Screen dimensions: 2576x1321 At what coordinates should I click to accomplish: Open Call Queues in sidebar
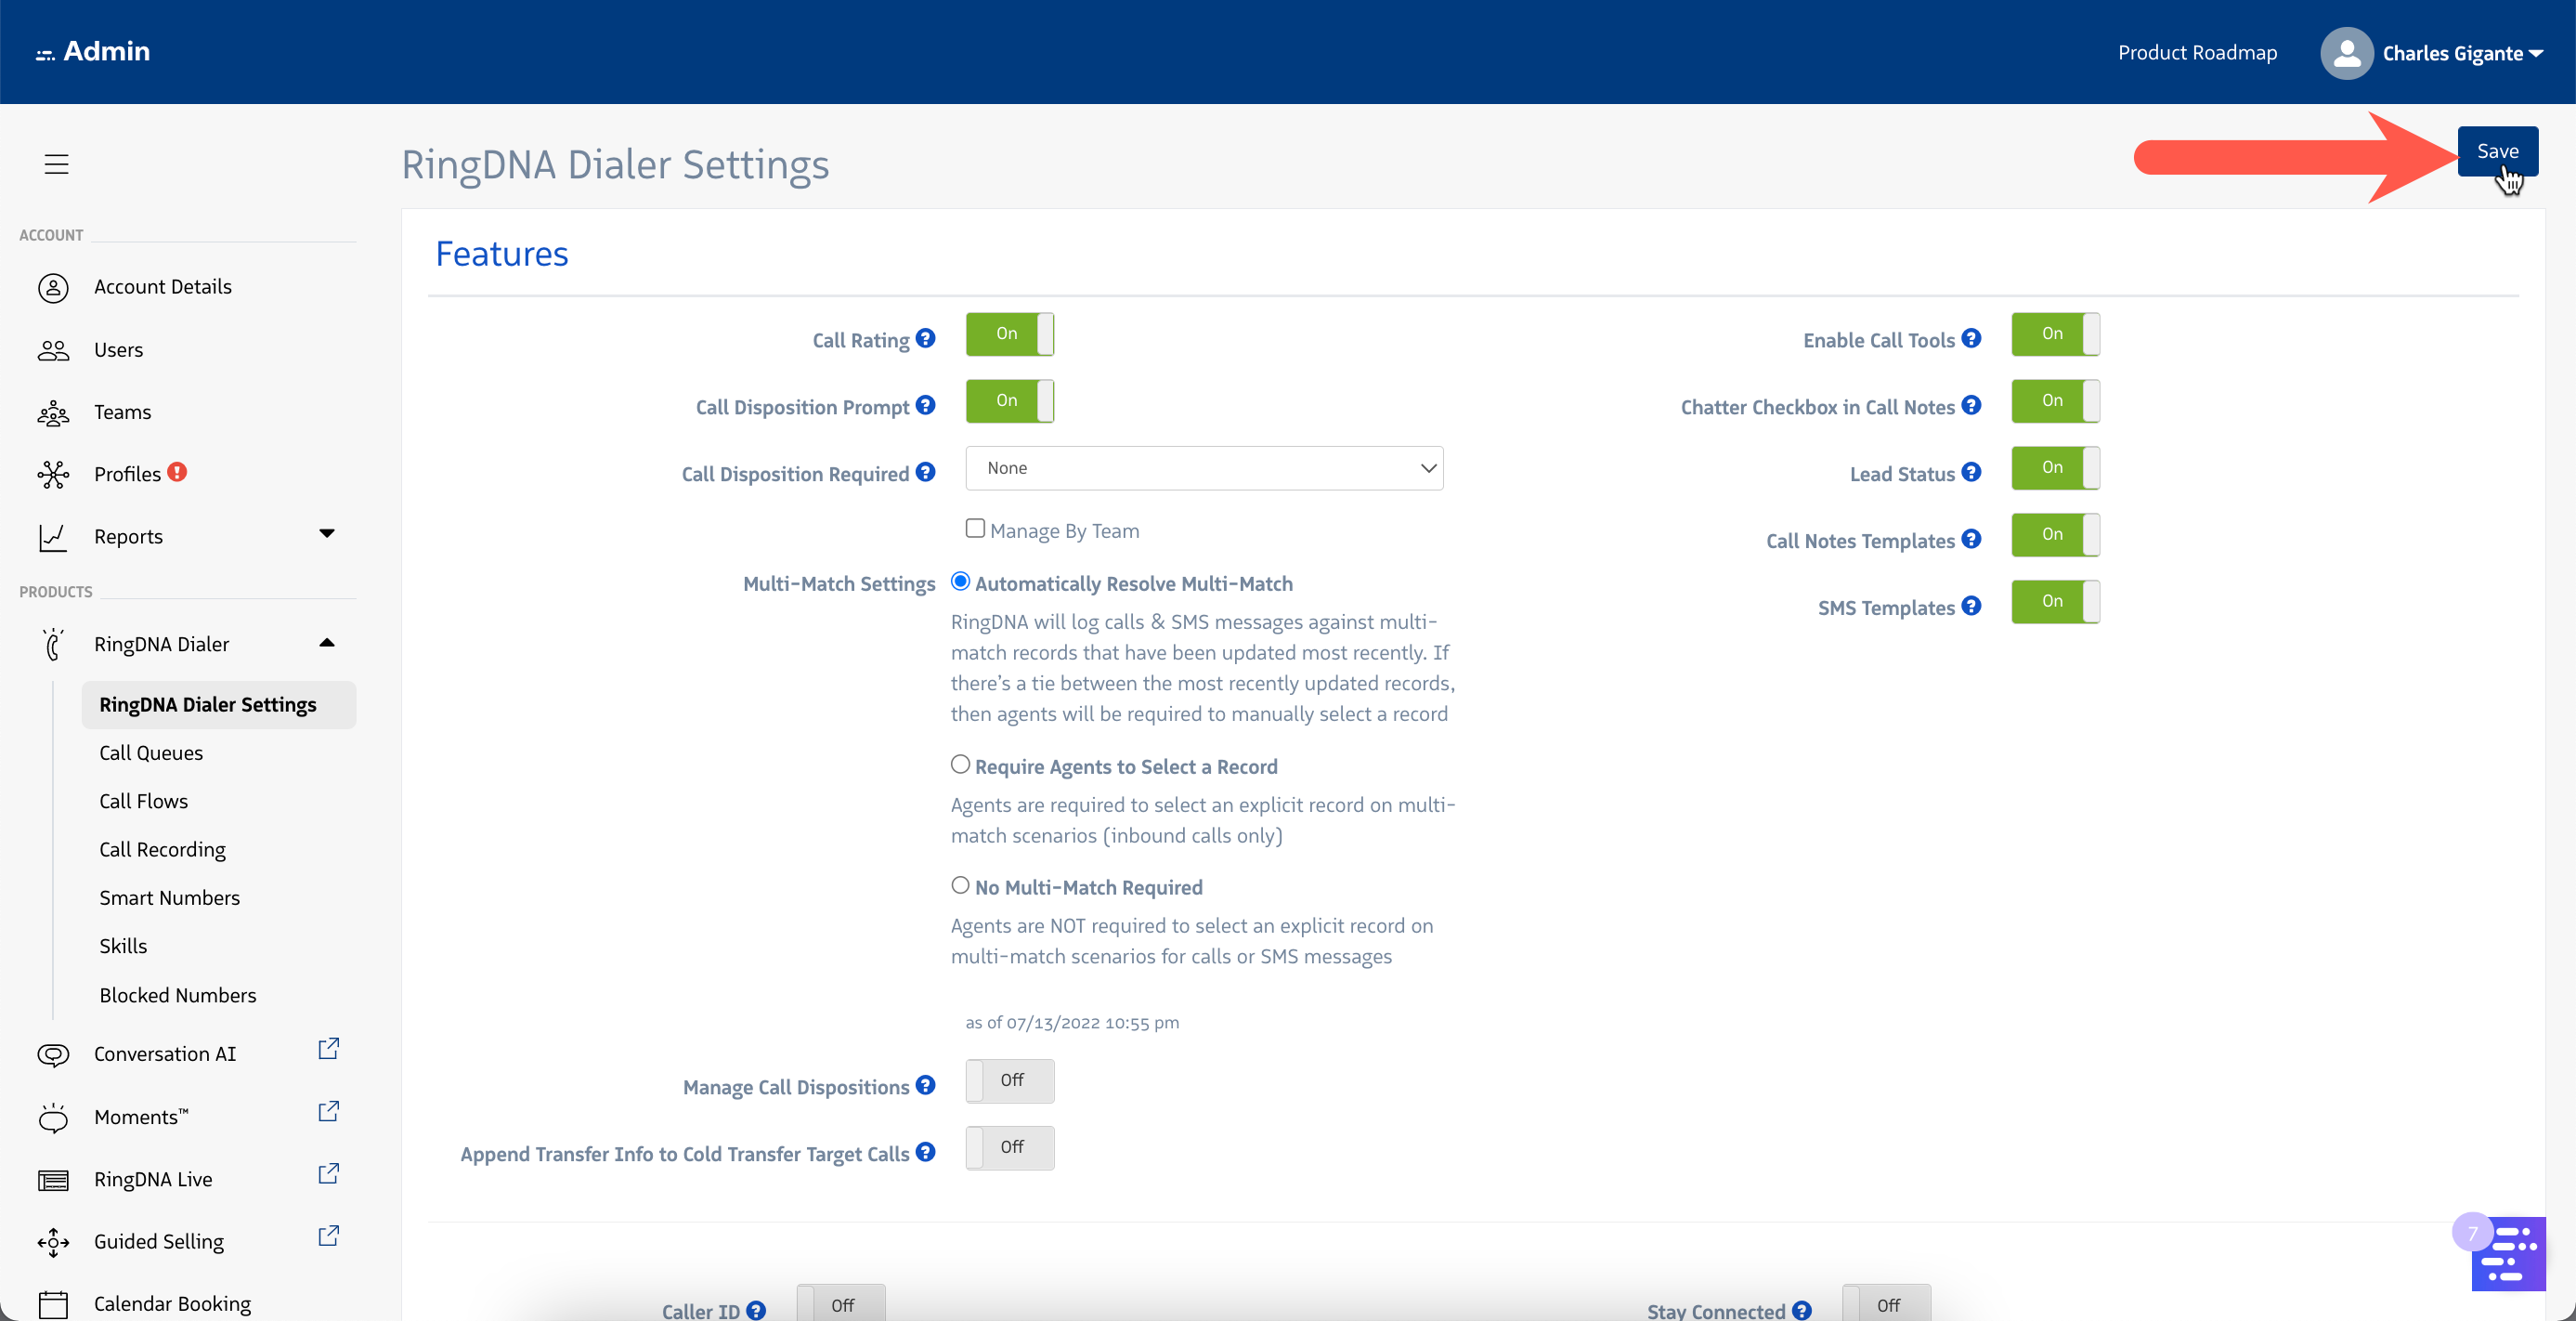[151, 753]
